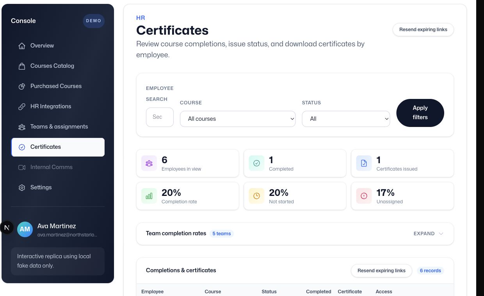Go to Courses Catalog
The image size is (484, 296).
point(58,66)
